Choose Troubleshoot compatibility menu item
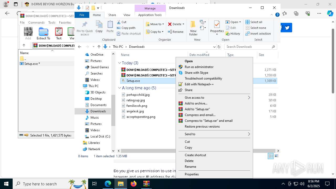The height and width of the screenshot is (189, 336). 214,78
